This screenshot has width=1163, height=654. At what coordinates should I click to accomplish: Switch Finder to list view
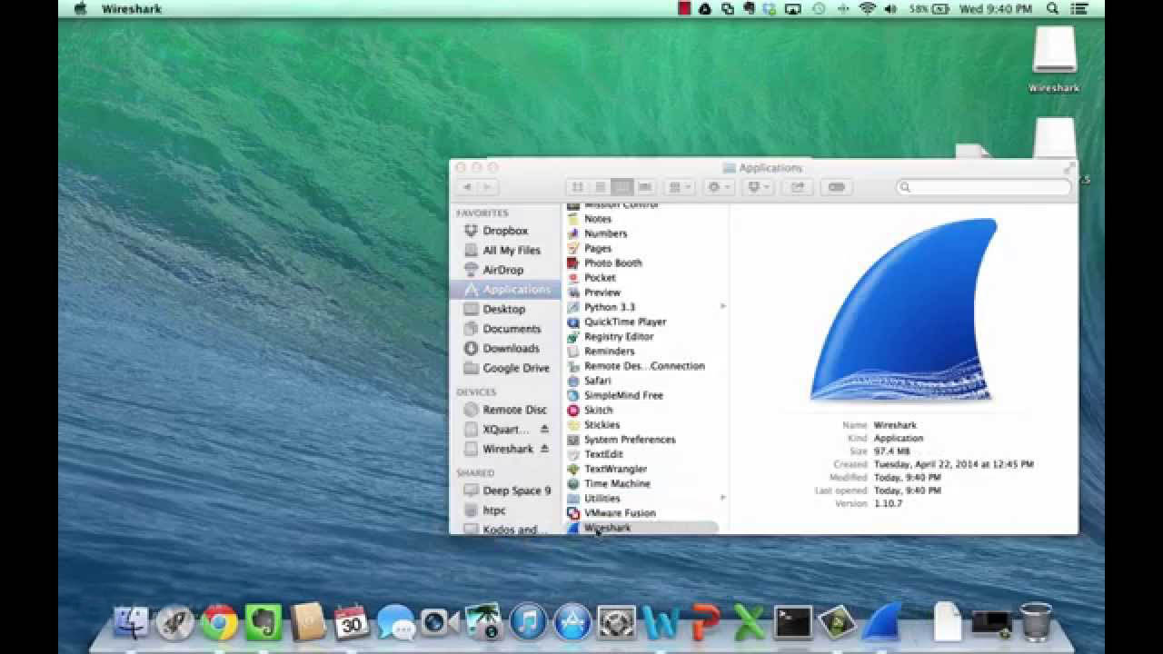tap(600, 187)
